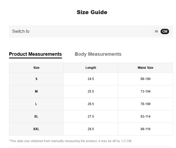Select the XXL size row label

[36, 129]
